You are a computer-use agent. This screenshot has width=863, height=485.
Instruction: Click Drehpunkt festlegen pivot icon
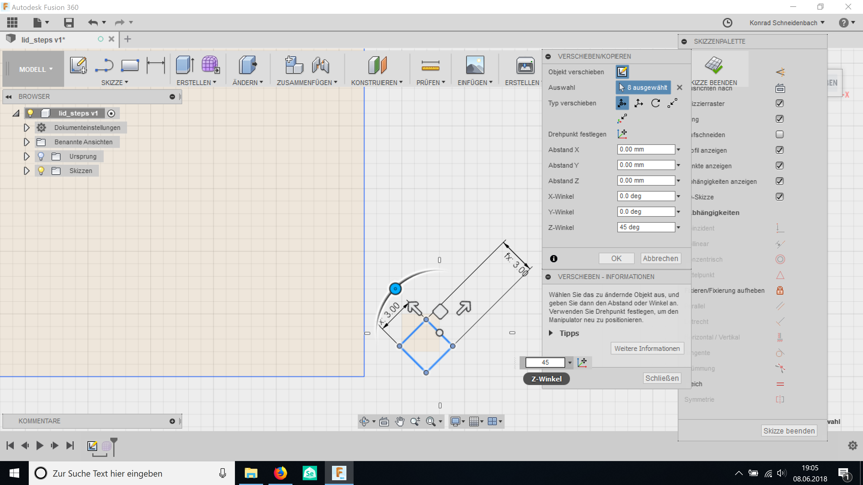pos(622,134)
